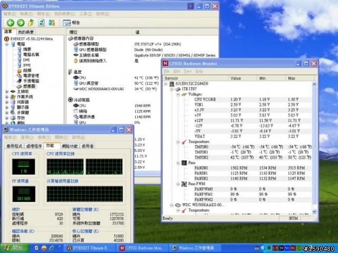Collapse the Temperatures node under ITE IT87

click(x=178, y=142)
